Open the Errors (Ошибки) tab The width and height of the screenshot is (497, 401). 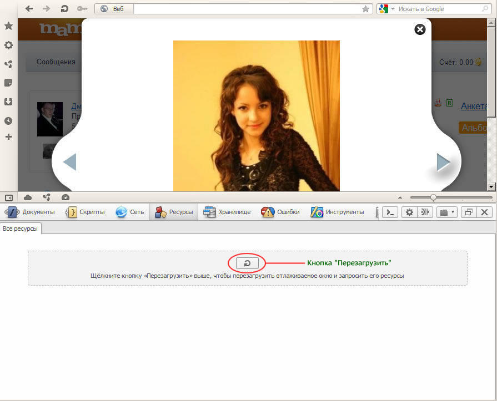[281, 212]
